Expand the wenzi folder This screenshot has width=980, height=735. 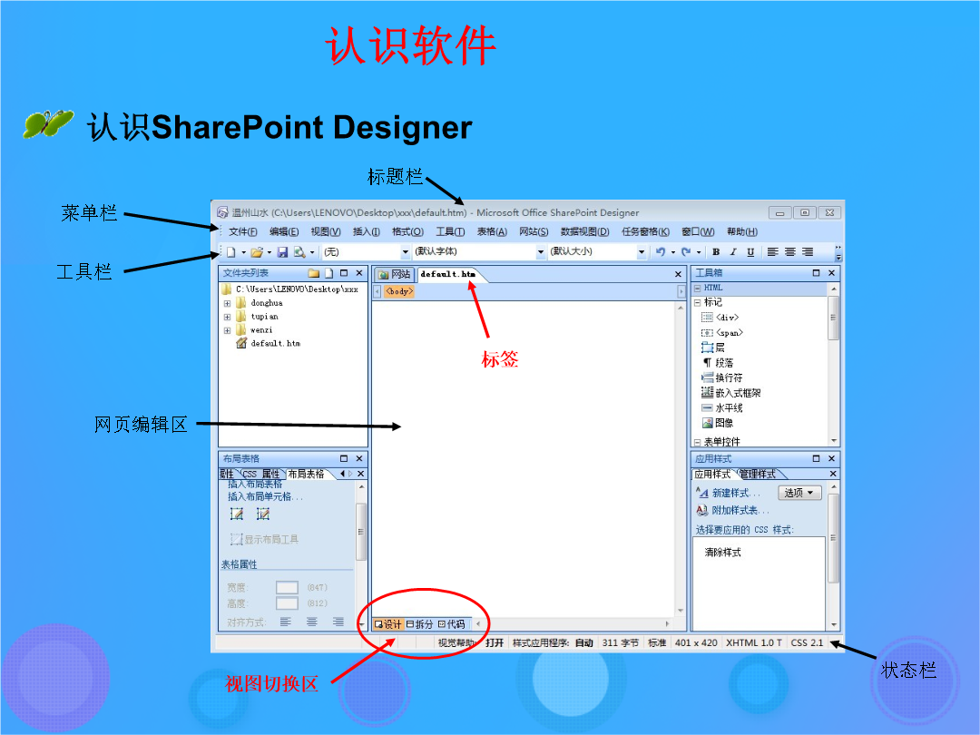(228, 330)
